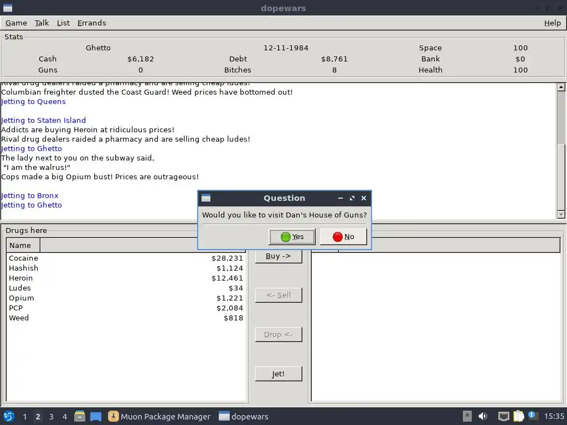
Task: Click the Heroin price $12,461
Action: (x=227, y=278)
